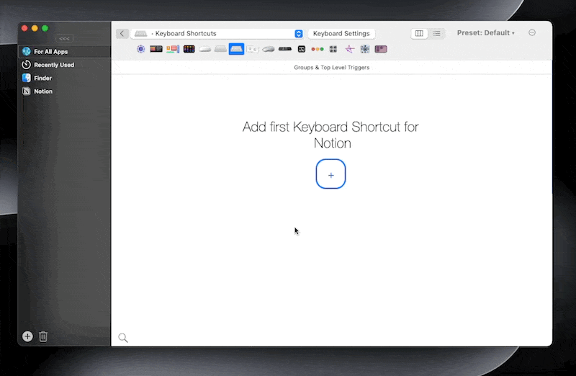The width and height of the screenshot is (576, 376).
Task: Choose the Magic Mouse trigger icon
Action: (204, 49)
